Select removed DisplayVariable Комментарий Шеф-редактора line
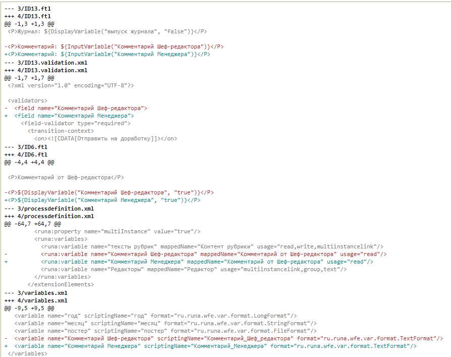 pyautogui.click(x=109, y=192)
